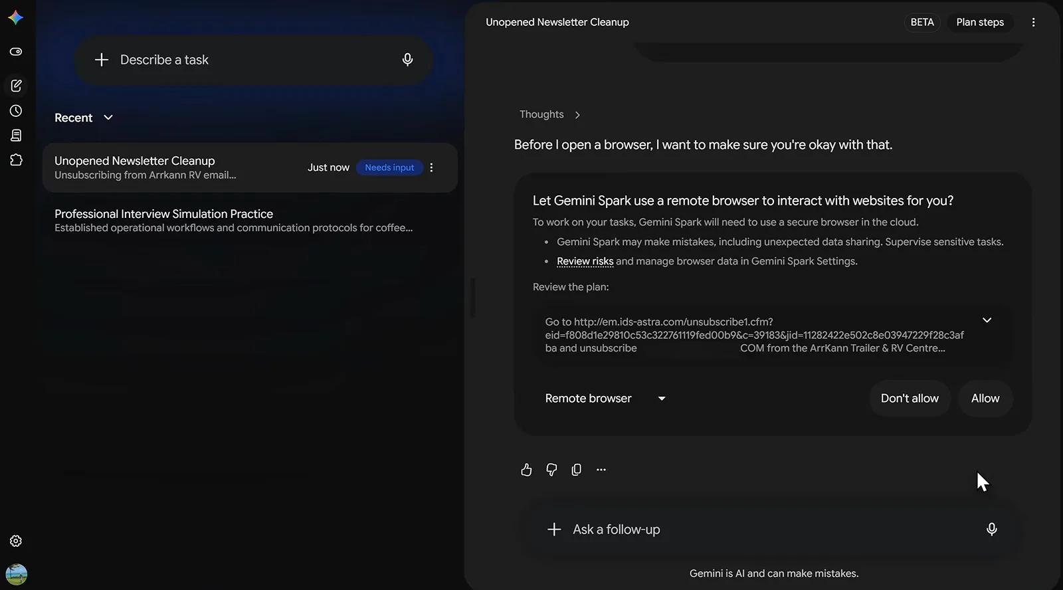
Task: Click the plan text starting 'Go to http://em.ids-astra.com'
Action: 755,335
